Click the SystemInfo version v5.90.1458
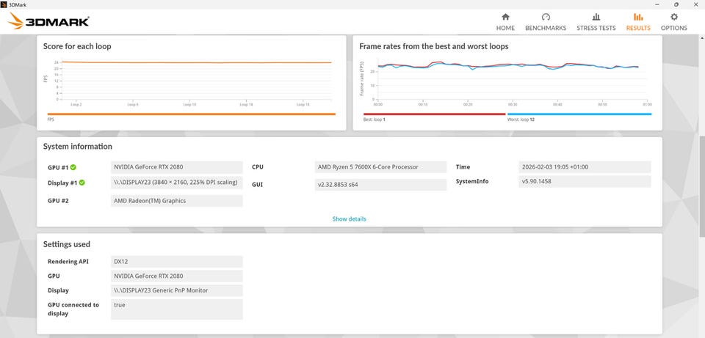The image size is (705, 338). coord(585,181)
